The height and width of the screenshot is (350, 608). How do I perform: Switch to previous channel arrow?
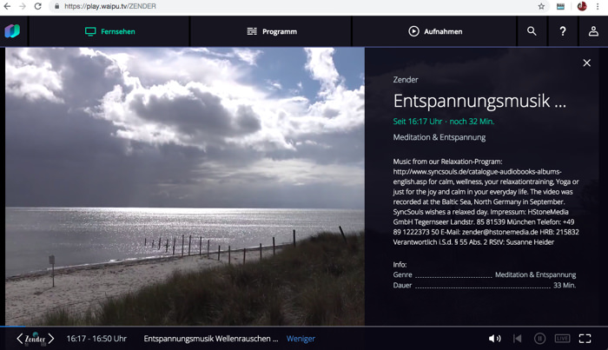pyautogui.click(x=19, y=339)
